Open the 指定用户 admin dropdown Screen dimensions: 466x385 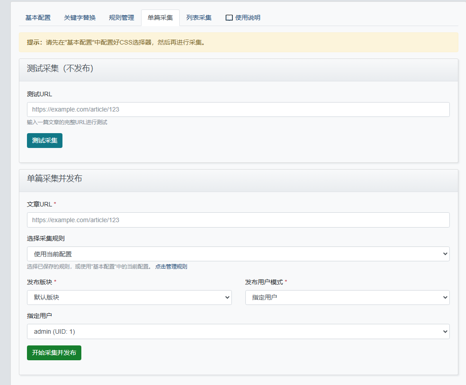238,331
